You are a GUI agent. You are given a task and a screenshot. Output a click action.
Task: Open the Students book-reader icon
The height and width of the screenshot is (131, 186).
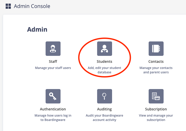pos(105,49)
